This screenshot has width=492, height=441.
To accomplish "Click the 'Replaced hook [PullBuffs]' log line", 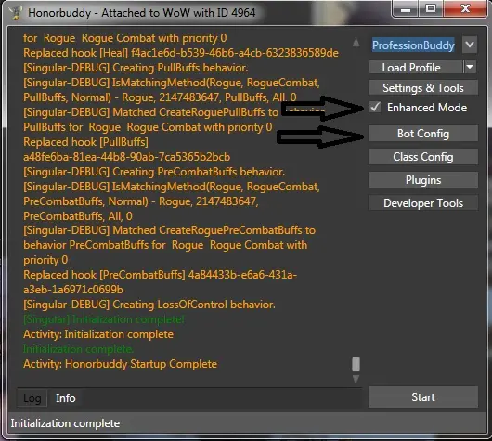I will (x=85, y=142).
